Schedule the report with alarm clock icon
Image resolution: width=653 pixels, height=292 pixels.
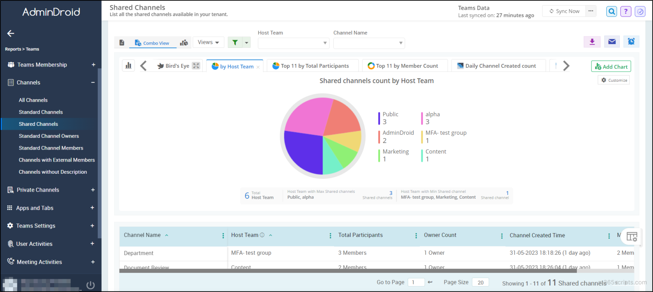click(631, 42)
